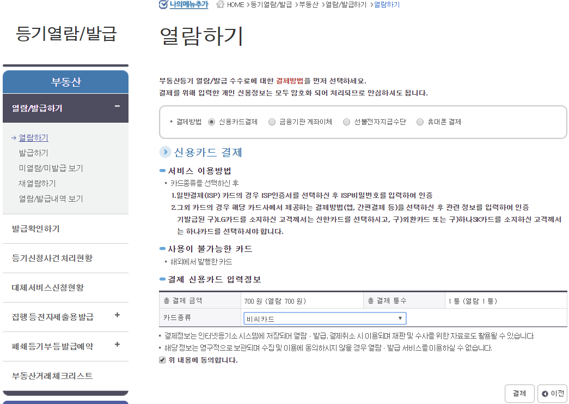
Task: Select 금융기관 계좌이체 radio option
Action: click(x=272, y=122)
